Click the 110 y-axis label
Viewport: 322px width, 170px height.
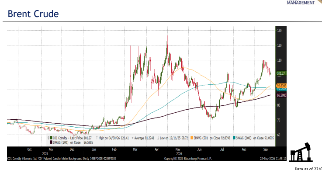pyautogui.click(x=279, y=60)
